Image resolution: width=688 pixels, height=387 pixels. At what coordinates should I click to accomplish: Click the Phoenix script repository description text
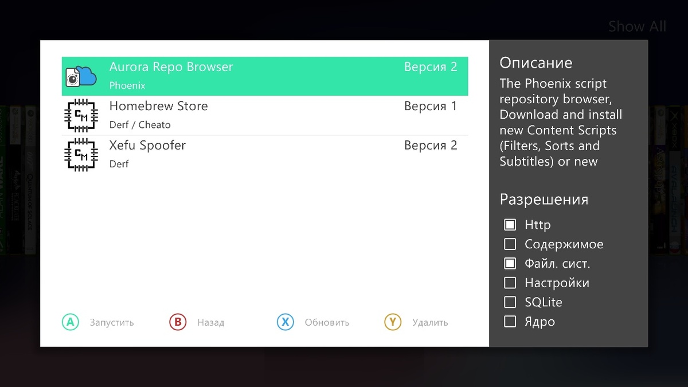(561, 123)
